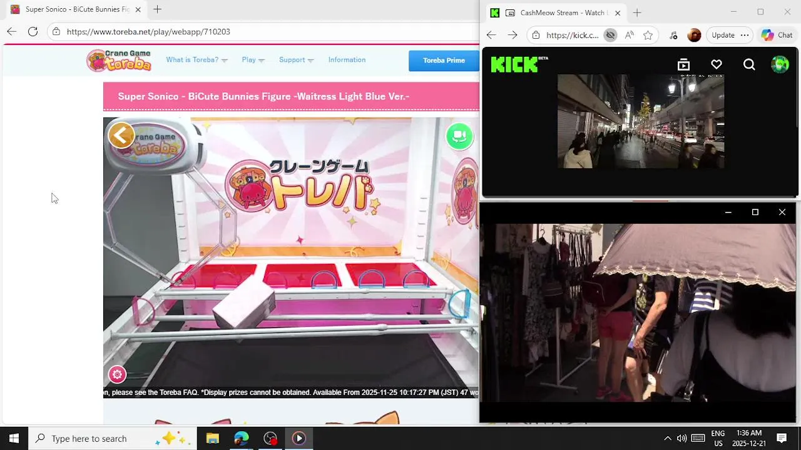
Task: Go back in the Kick browser window
Action: 491,35
